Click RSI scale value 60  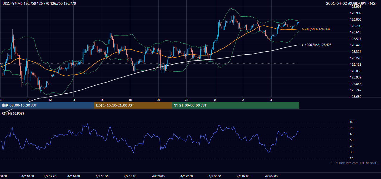[351, 134]
